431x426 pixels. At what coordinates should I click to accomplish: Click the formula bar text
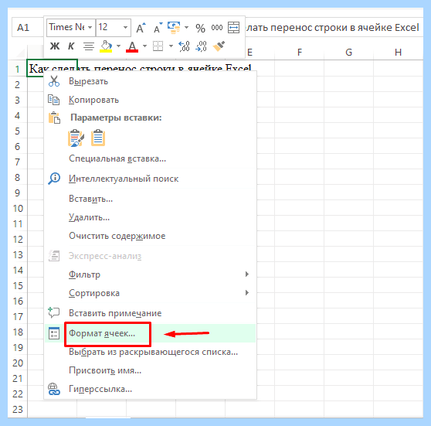click(332, 28)
